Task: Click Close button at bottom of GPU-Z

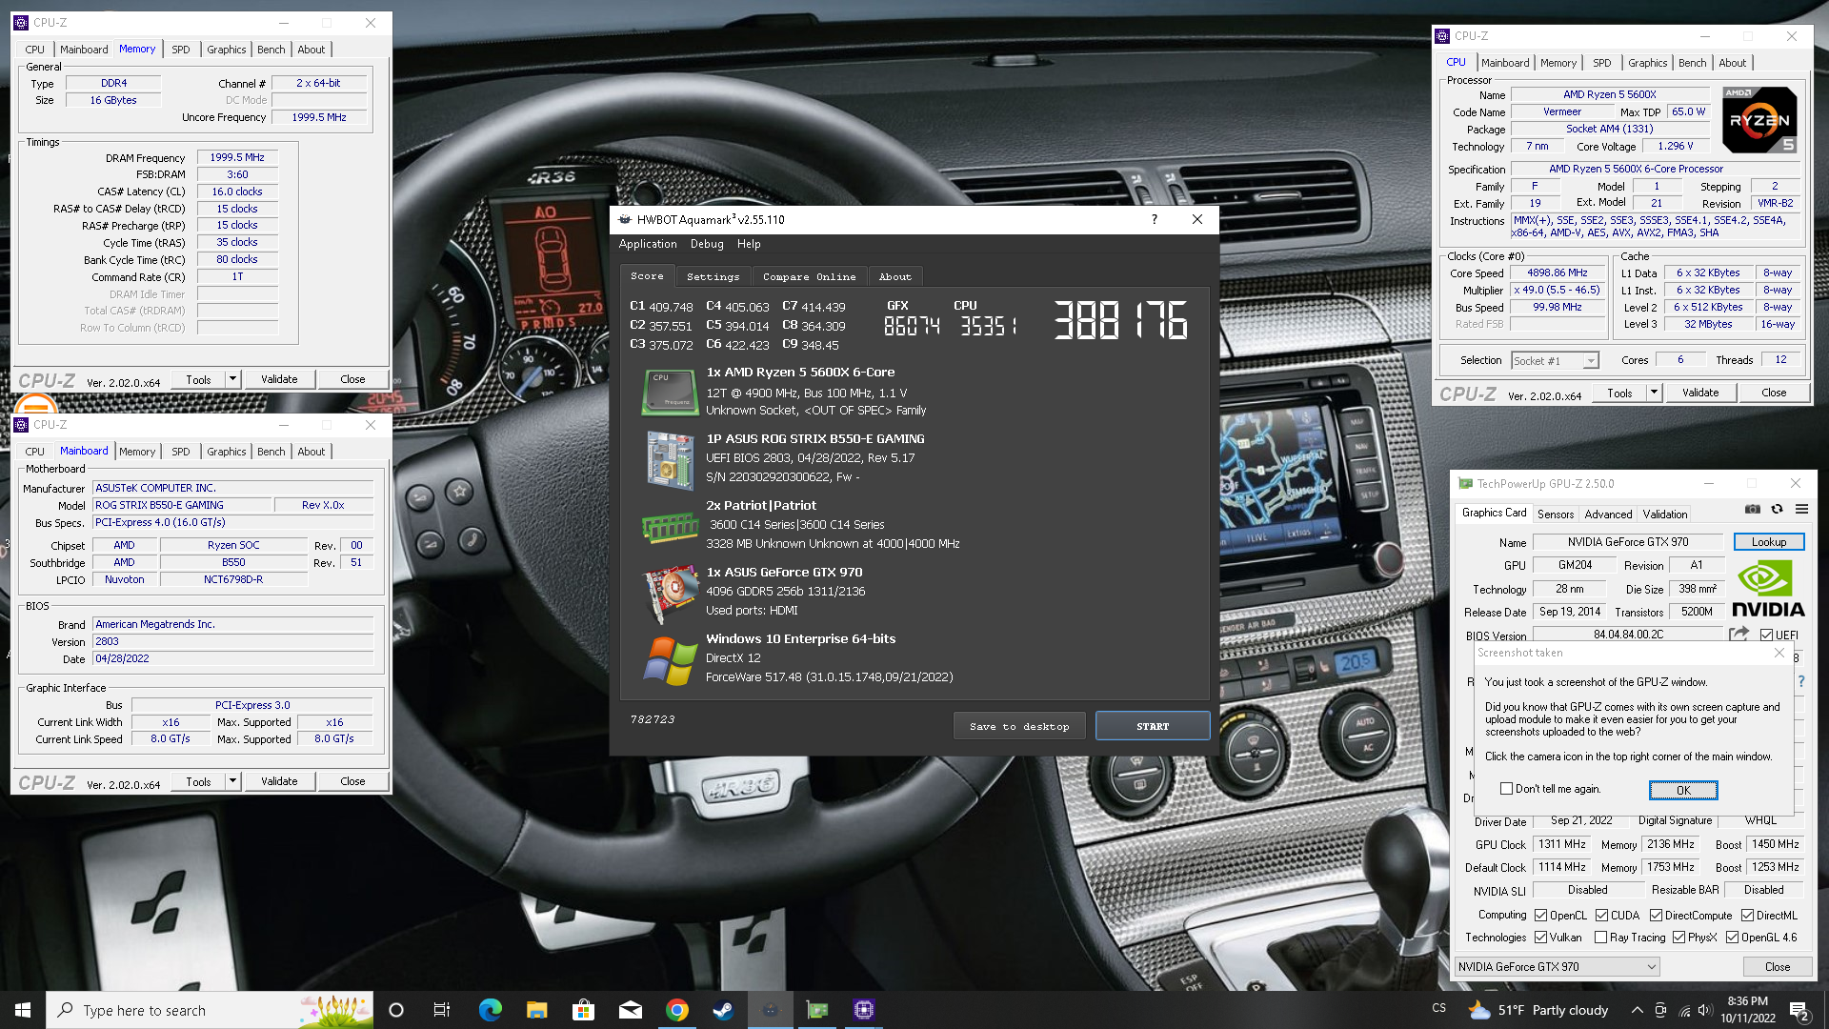Action: (x=1778, y=966)
